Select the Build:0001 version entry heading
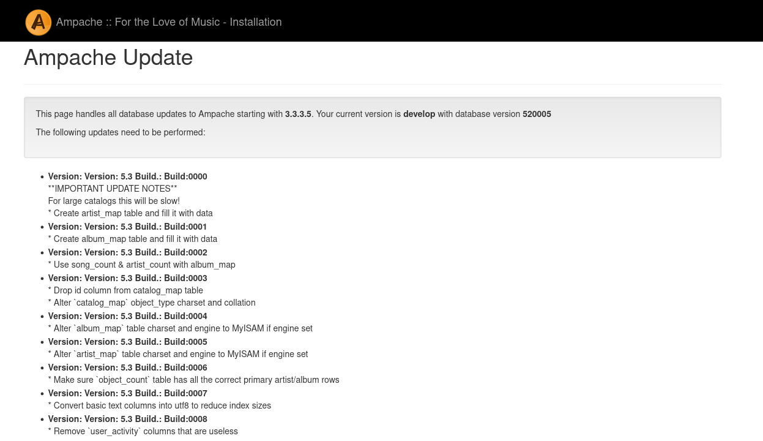 coord(127,227)
